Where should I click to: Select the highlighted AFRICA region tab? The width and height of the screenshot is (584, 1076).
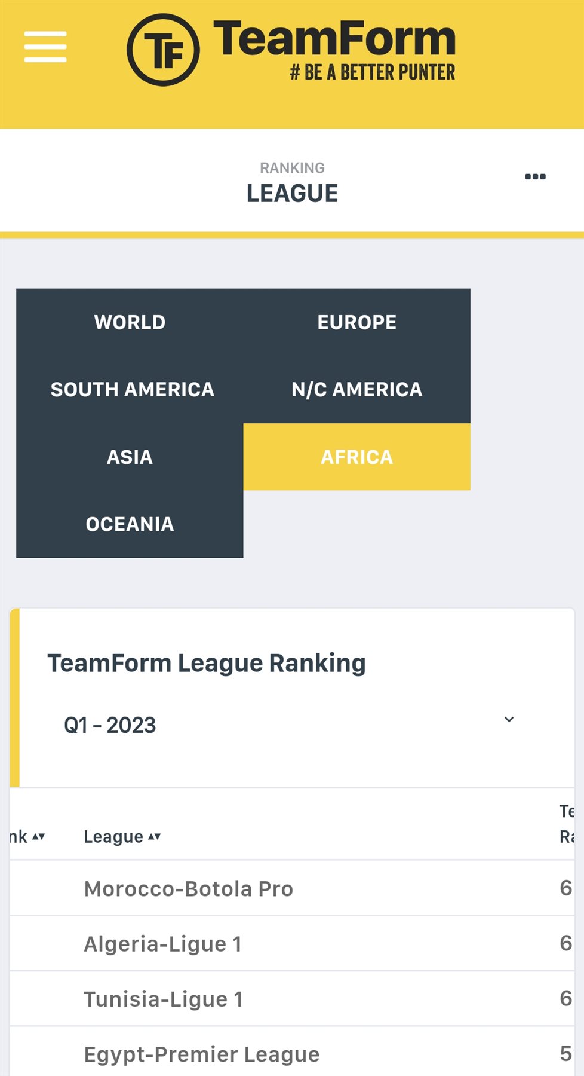tap(356, 457)
